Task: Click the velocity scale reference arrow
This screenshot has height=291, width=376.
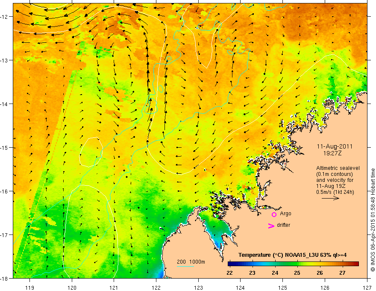Action: click(x=330, y=198)
